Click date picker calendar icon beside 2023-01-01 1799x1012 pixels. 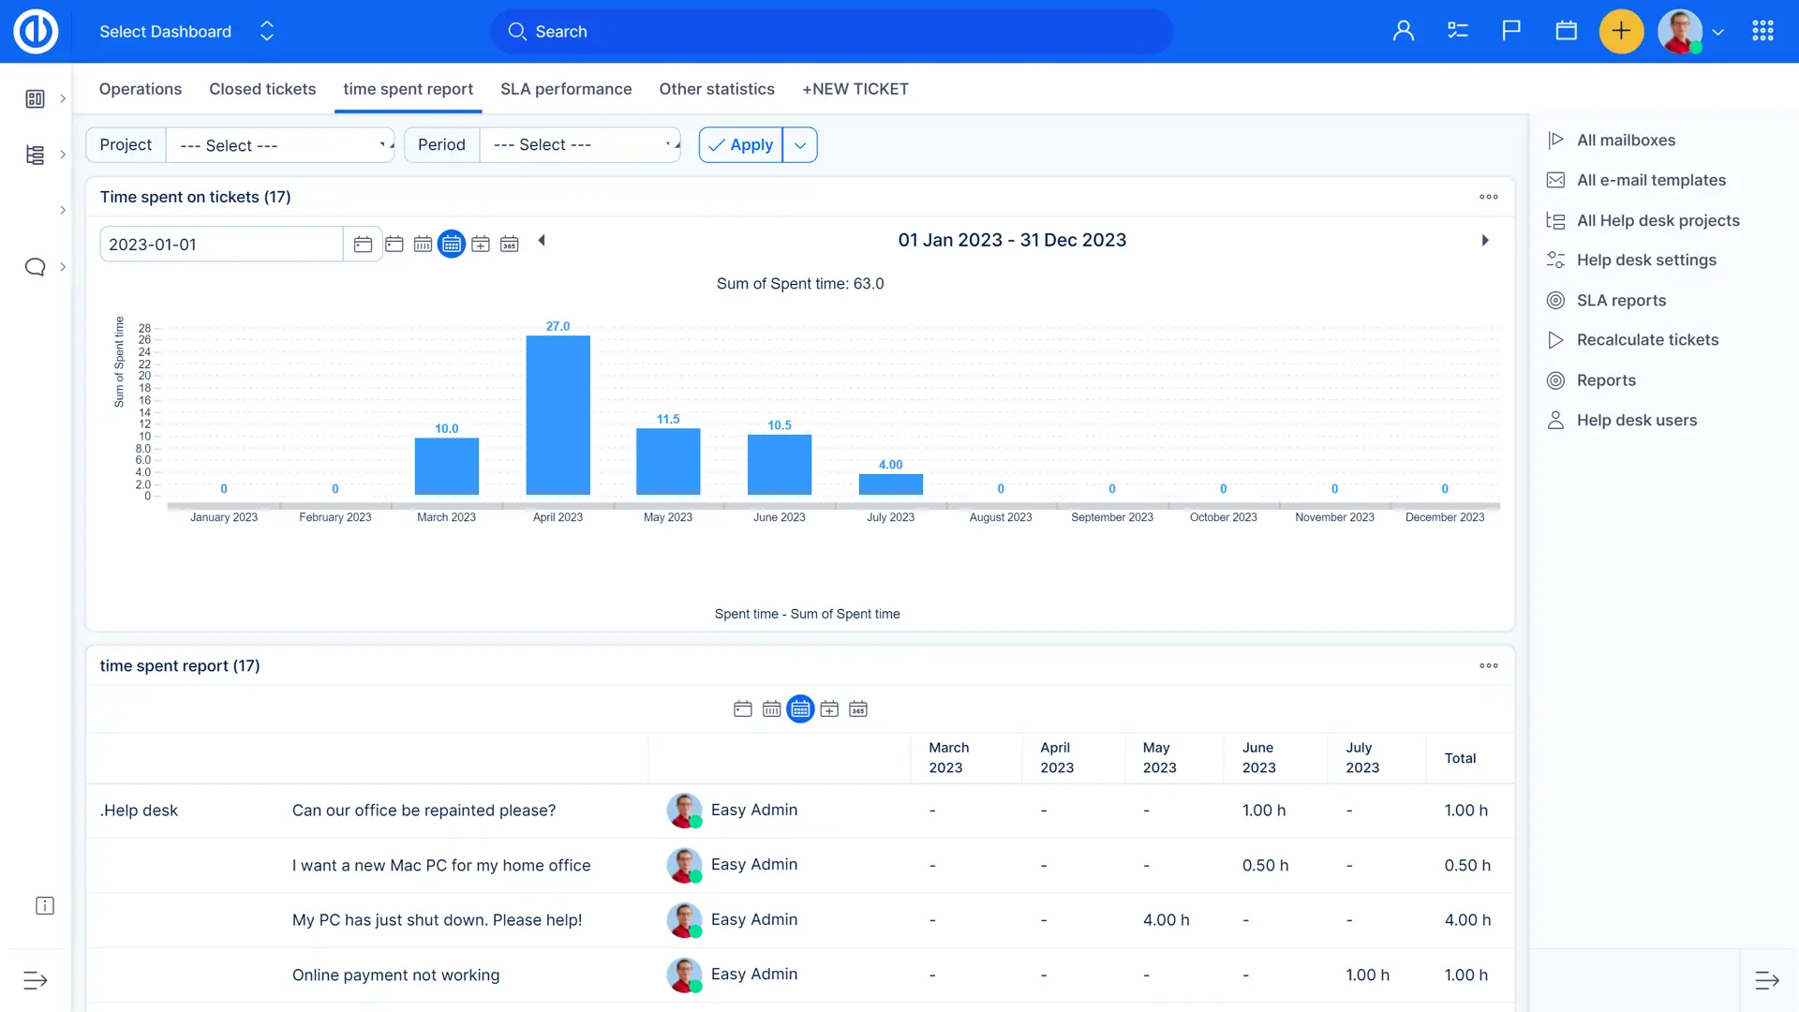pos(363,245)
